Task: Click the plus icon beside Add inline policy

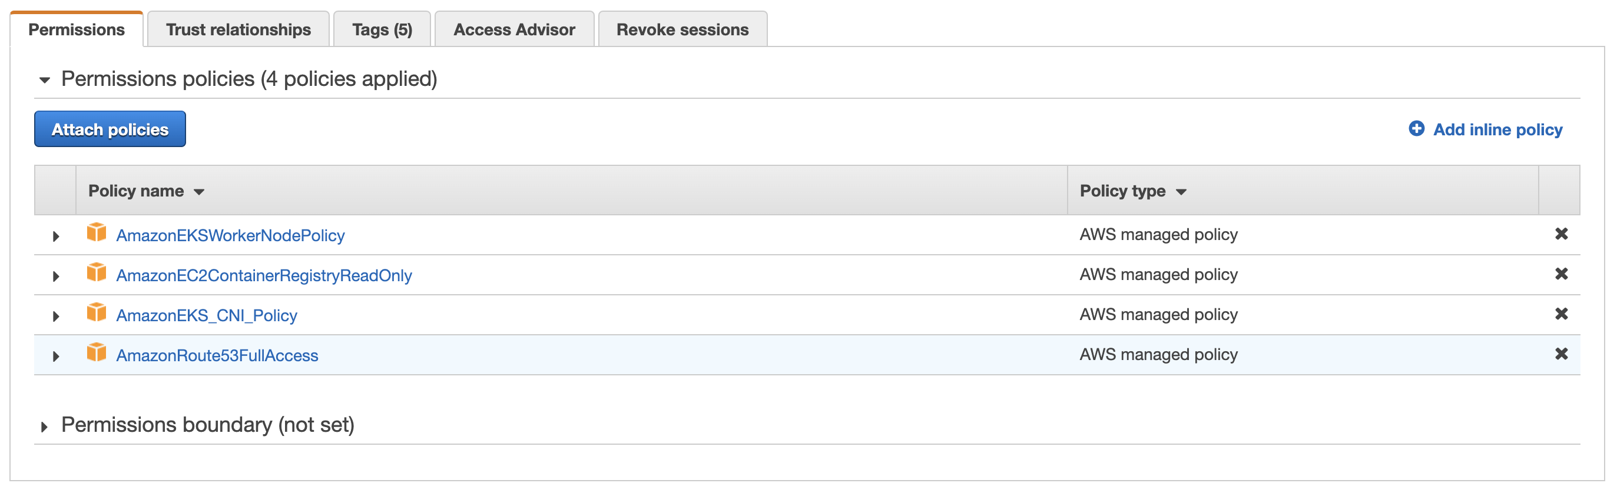Action: 1416,129
